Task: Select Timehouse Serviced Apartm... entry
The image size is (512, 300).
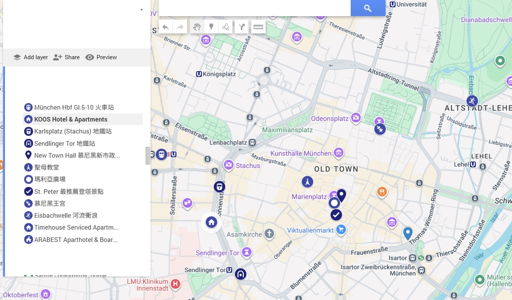Action: (83, 227)
